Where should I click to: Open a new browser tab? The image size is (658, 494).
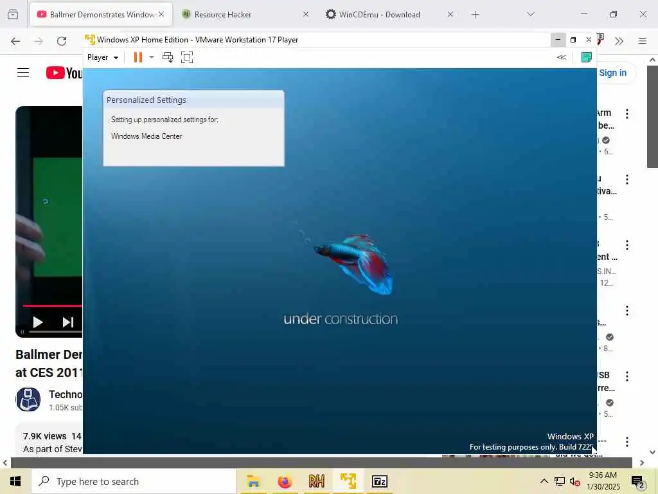pos(475,15)
